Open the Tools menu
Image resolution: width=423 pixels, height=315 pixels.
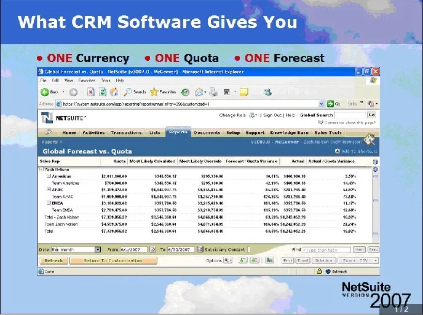[106, 80]
